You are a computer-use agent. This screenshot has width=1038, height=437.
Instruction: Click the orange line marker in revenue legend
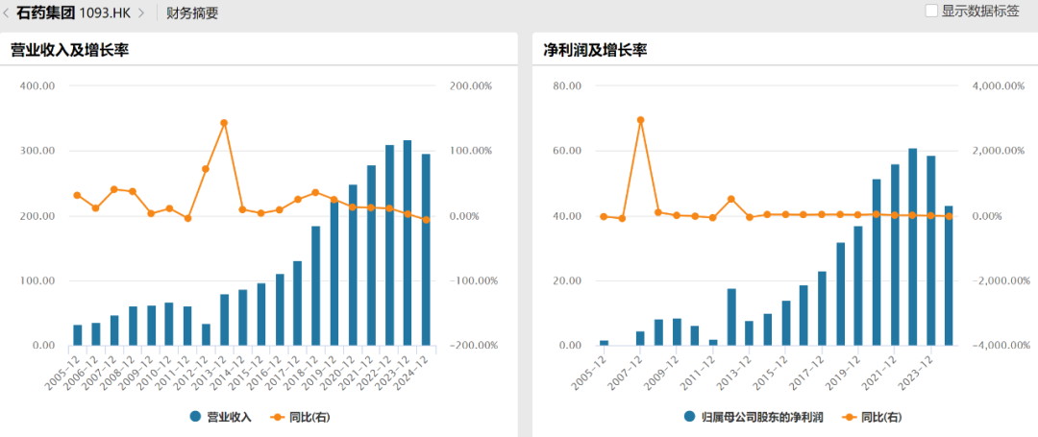279,417
